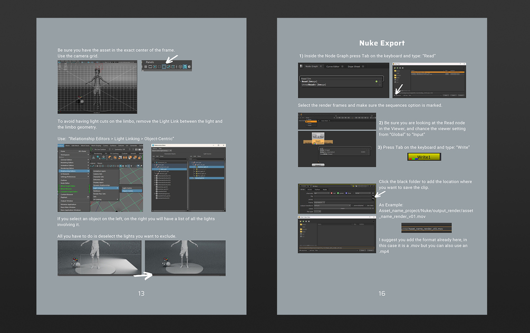
Task: Click the first folder icon in Read File sidebar
Action: (x=395, y=71)
